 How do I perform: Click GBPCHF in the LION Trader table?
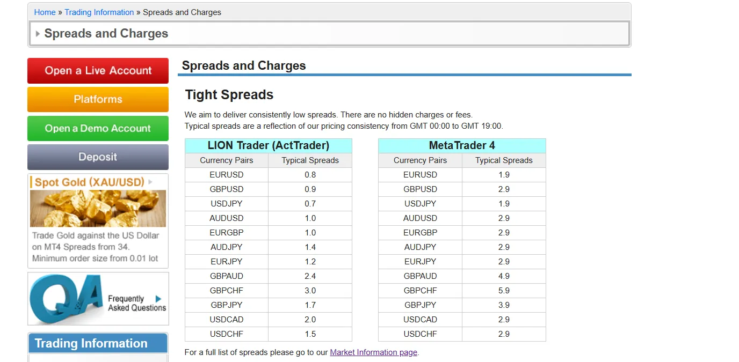[227, 291]
